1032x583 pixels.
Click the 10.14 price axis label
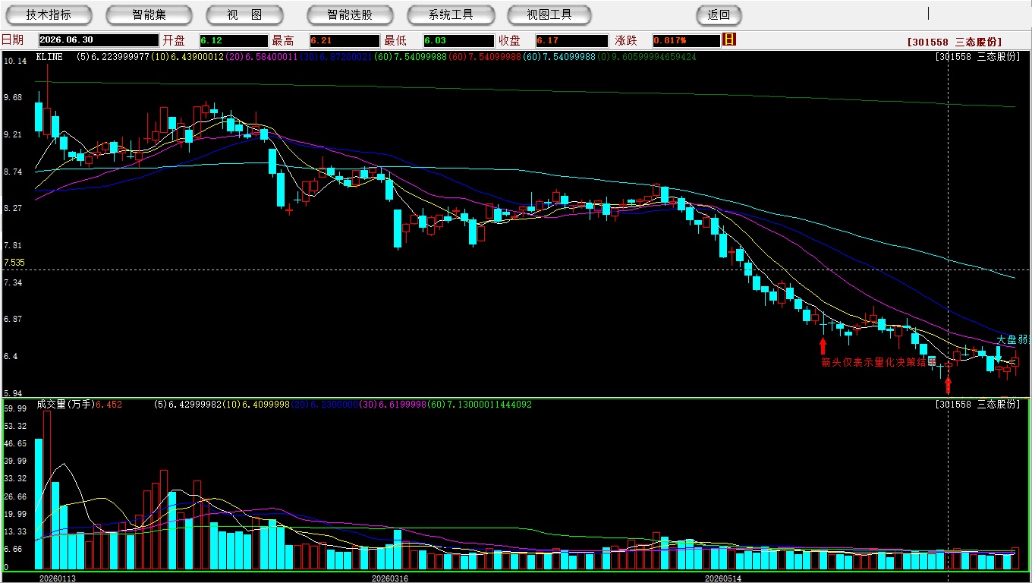click(15, 61)
